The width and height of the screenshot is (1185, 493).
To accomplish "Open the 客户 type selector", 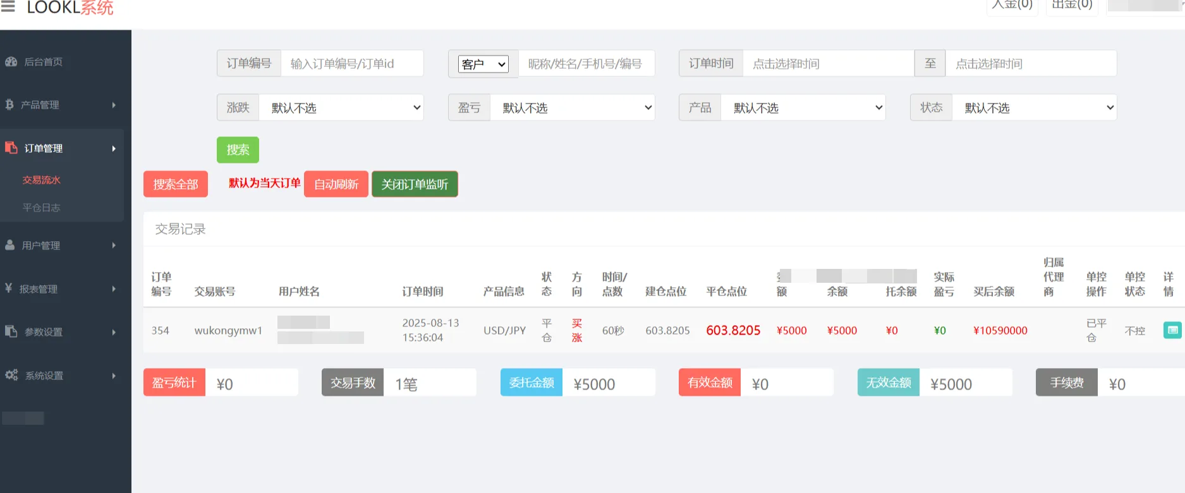I will pyautogui.click(x=483, y=64).
